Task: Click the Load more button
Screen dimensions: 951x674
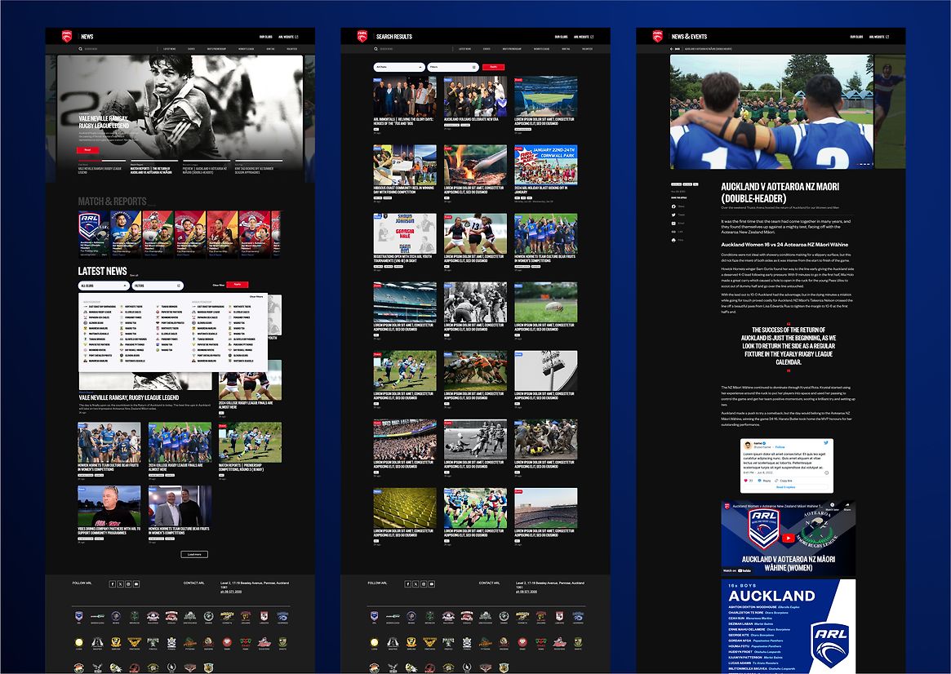Action: click(x=194, y=554)
